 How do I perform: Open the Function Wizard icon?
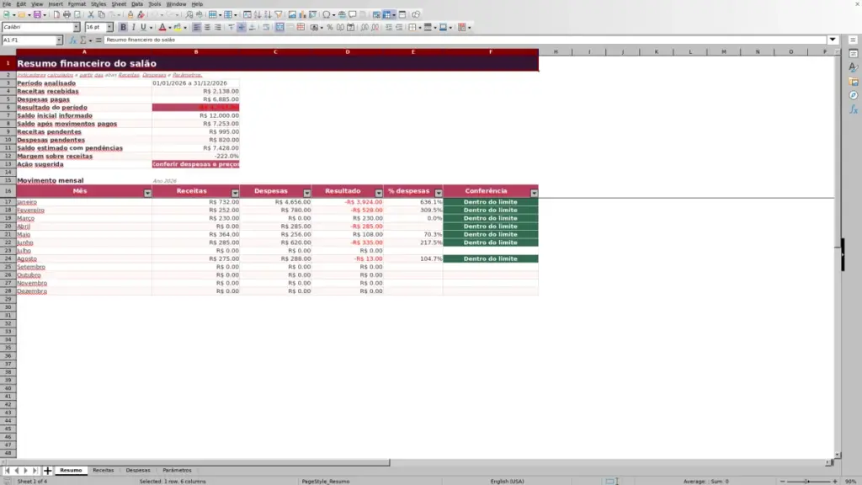[x=72, y=40]
